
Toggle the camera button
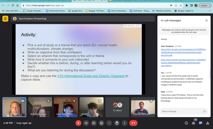(86, 123)
